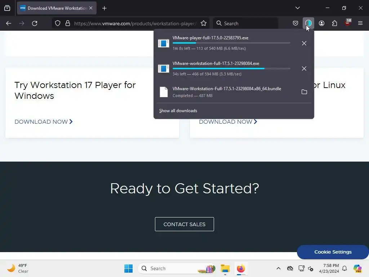369x277 pixels.
Task: Click the bundle document file icon
Action: 164,92
